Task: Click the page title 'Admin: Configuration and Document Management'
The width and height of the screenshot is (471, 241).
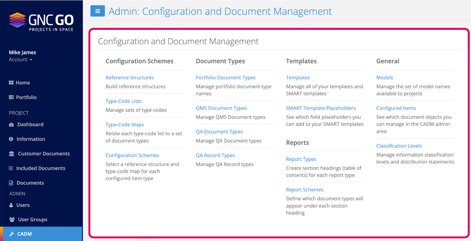Action: point(220,11)
